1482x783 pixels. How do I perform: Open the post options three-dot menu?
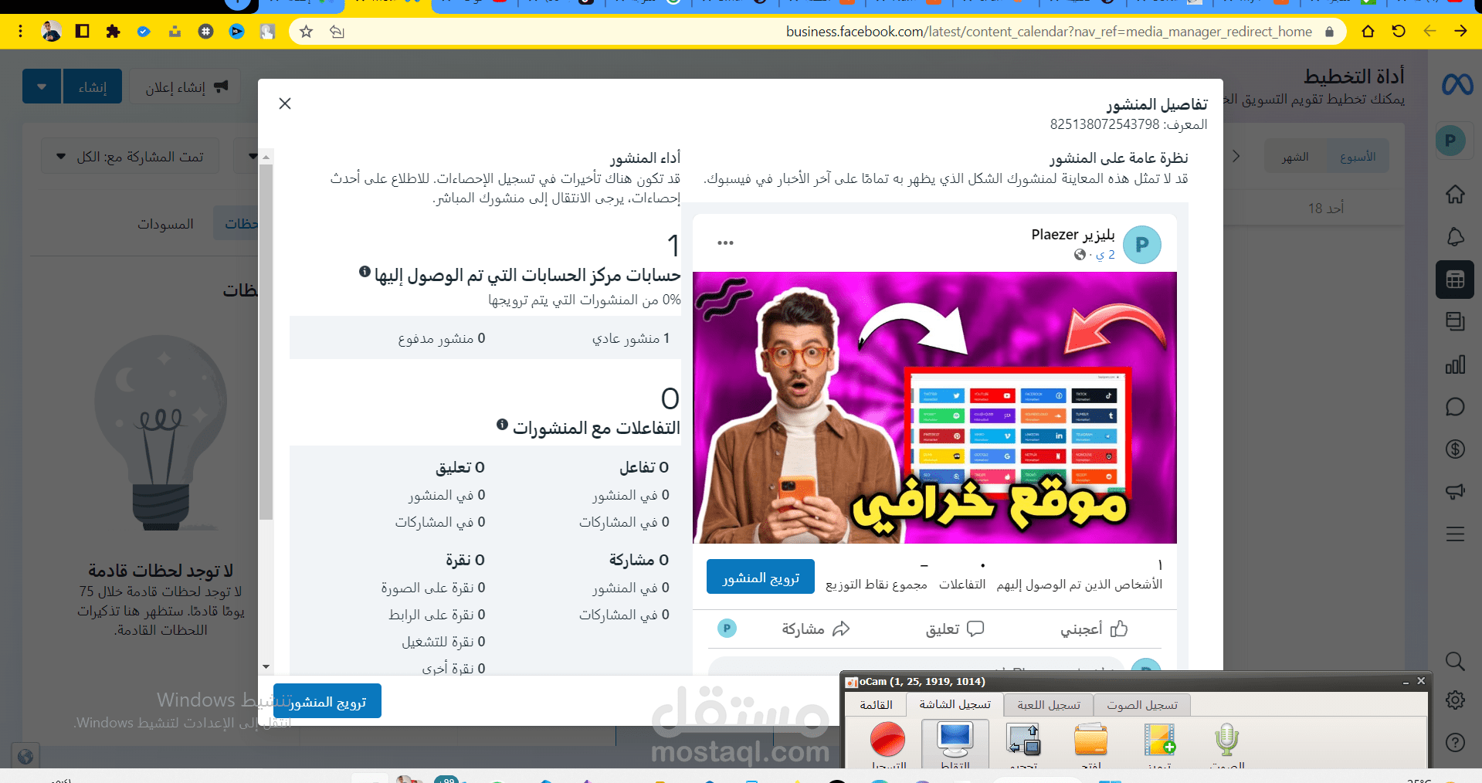pos(724,242)
